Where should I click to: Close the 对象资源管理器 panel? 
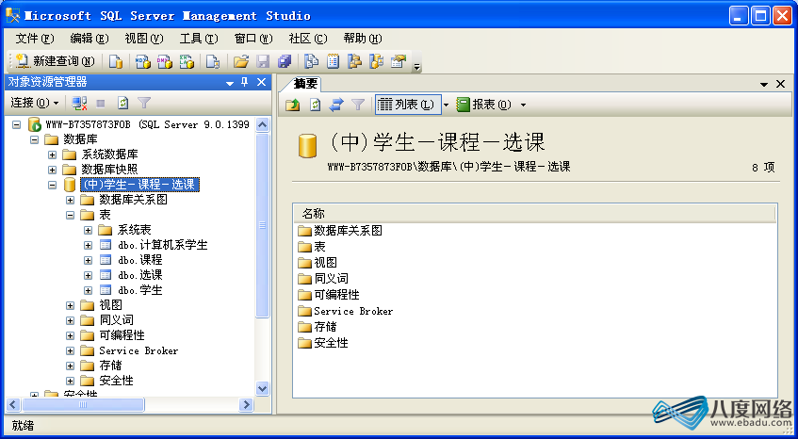261,82
